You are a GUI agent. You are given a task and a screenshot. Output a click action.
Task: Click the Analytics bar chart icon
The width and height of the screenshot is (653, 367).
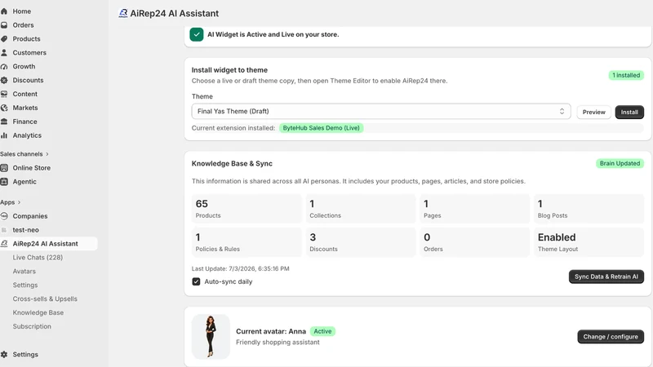4,135
